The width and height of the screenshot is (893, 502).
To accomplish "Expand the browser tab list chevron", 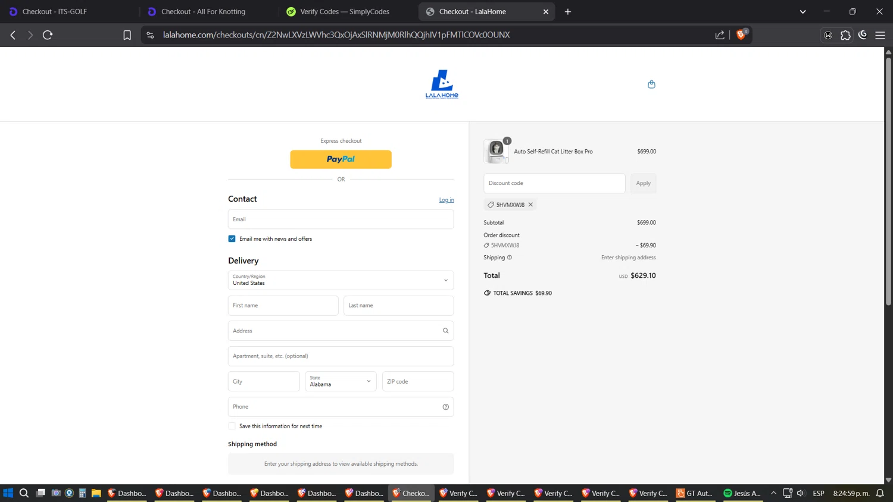I will [803, 11].
